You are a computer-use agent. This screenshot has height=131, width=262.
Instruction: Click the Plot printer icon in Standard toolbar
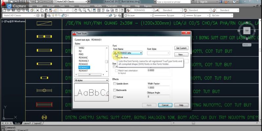tap(19, 10)
